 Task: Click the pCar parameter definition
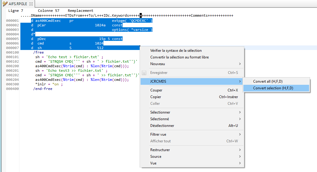tap(42, 25)
